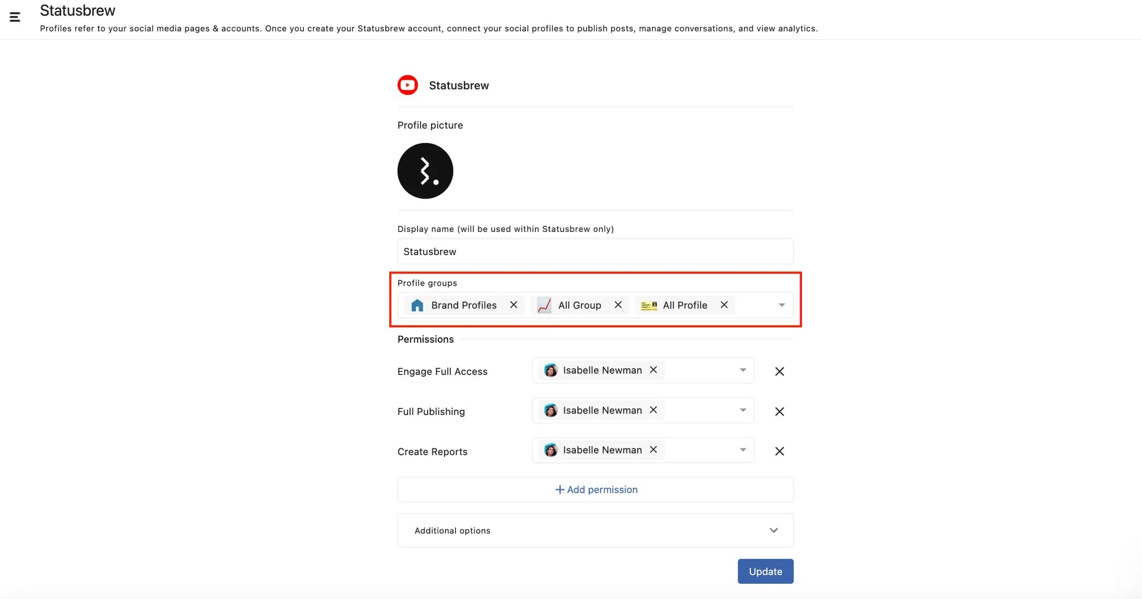
Task: Click the YouTube channel icon beside Statusbrew
Action: (x=407, y=85)
